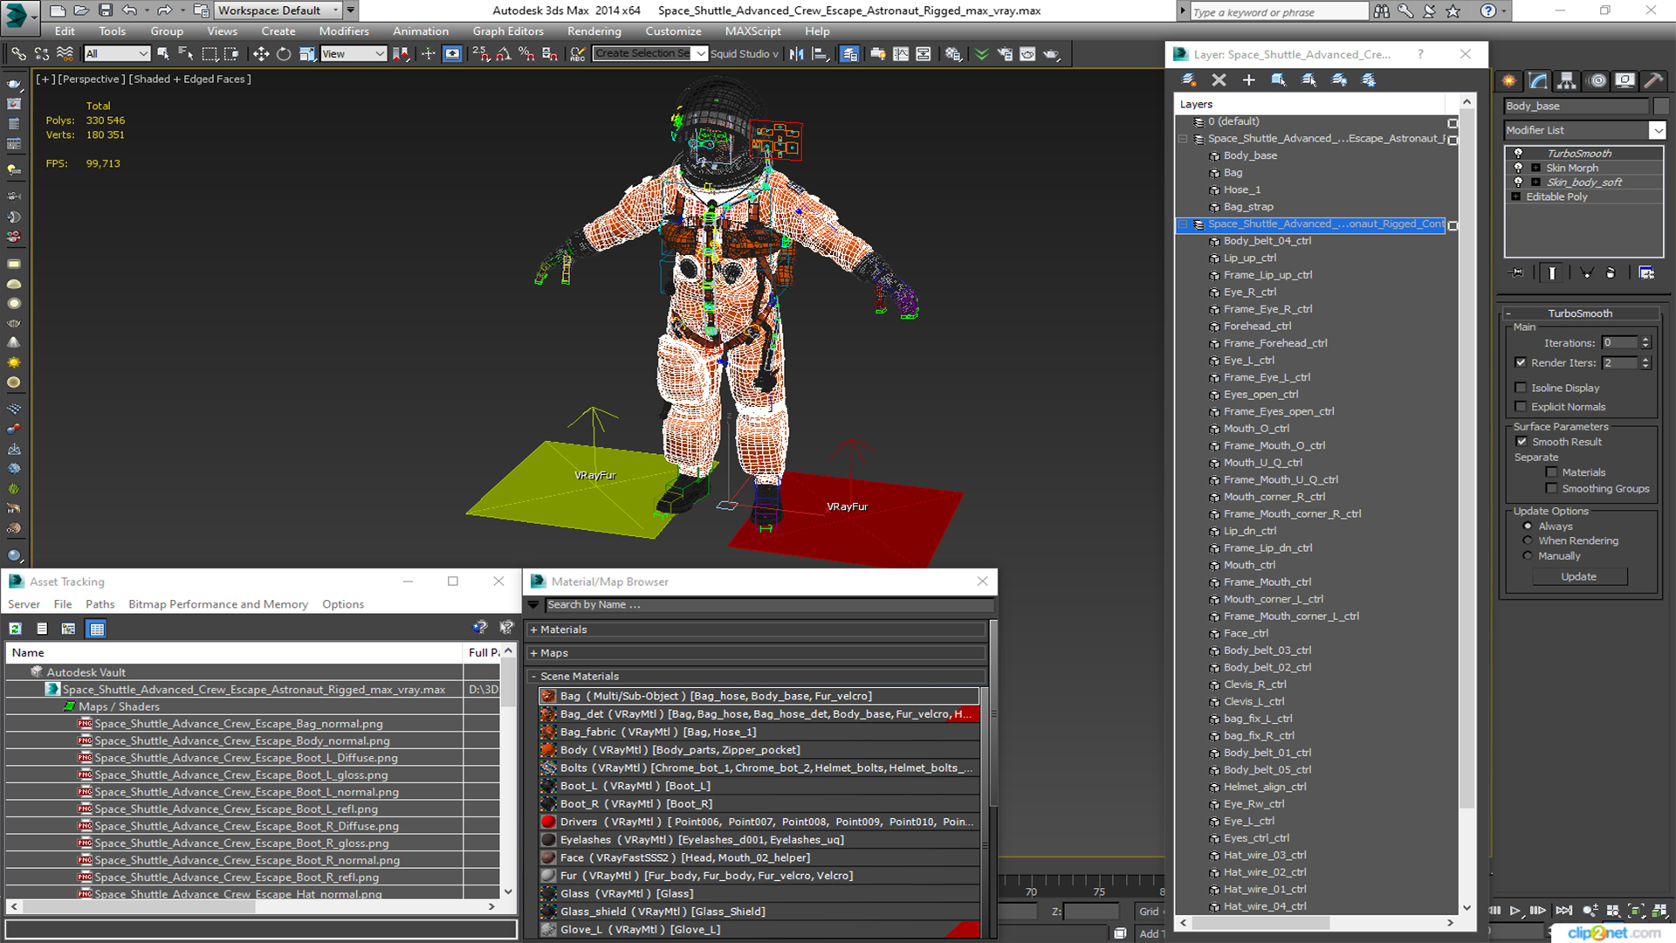Open the Render Setup teapot icon
This screenshot has width=1676, height=943.
pos(1005,54)
